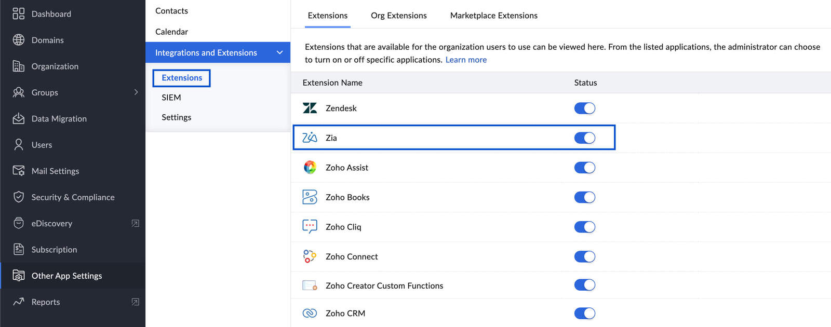Click the Status column header
Viewport: 831px width, 327px height.
[x=585, y=83]
